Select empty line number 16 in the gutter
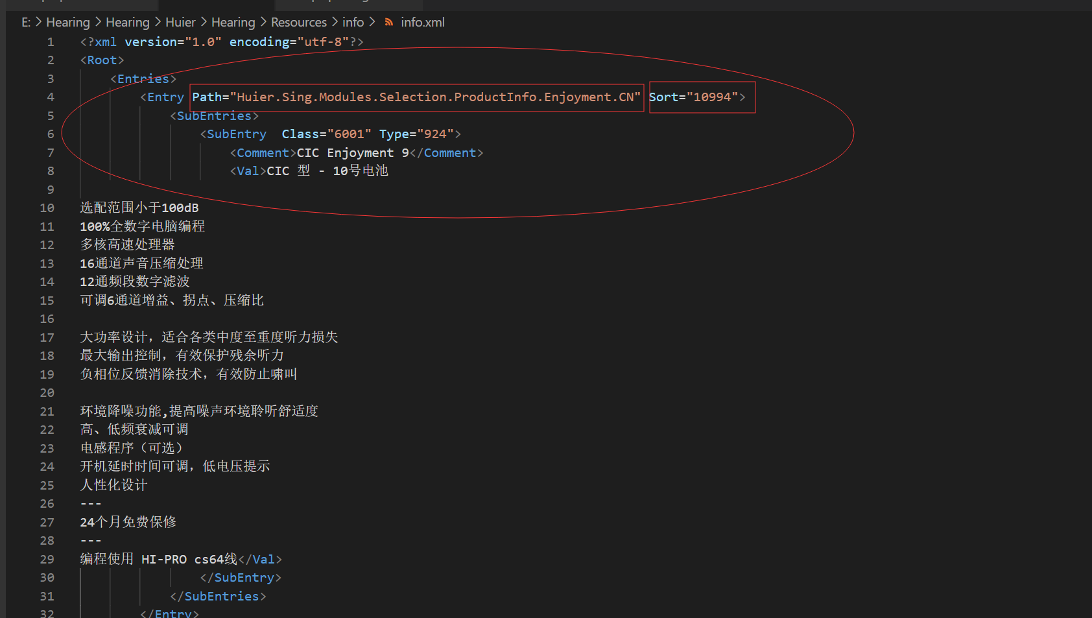This screenshot has width=1092, height=618. point(47,319)
